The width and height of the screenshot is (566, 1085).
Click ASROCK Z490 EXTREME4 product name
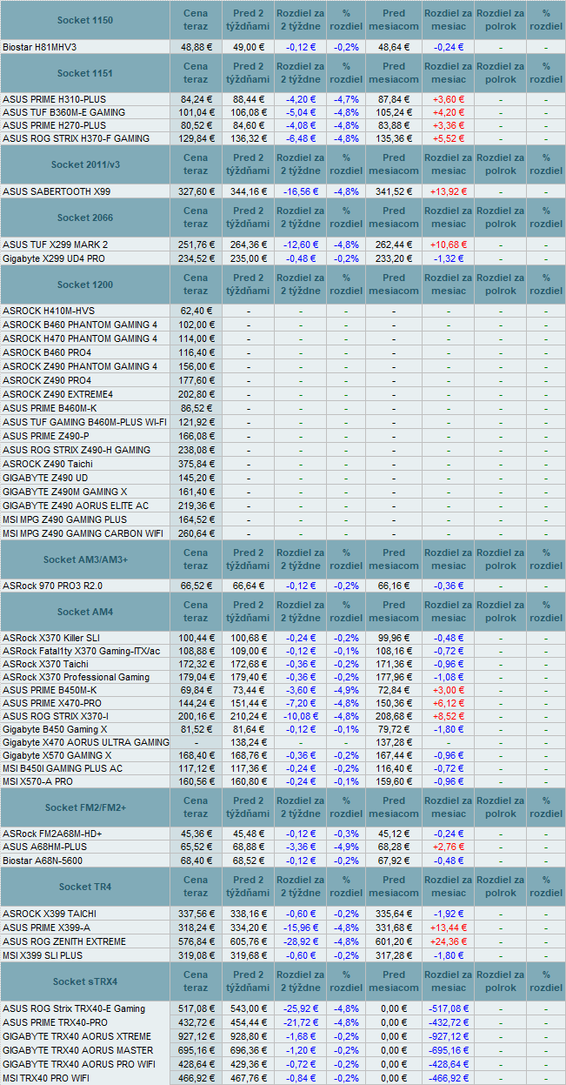[x=57, y=394]
